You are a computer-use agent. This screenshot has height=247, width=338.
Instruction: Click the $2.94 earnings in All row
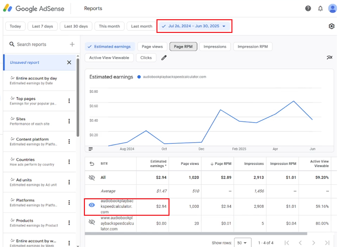[161, 177]
